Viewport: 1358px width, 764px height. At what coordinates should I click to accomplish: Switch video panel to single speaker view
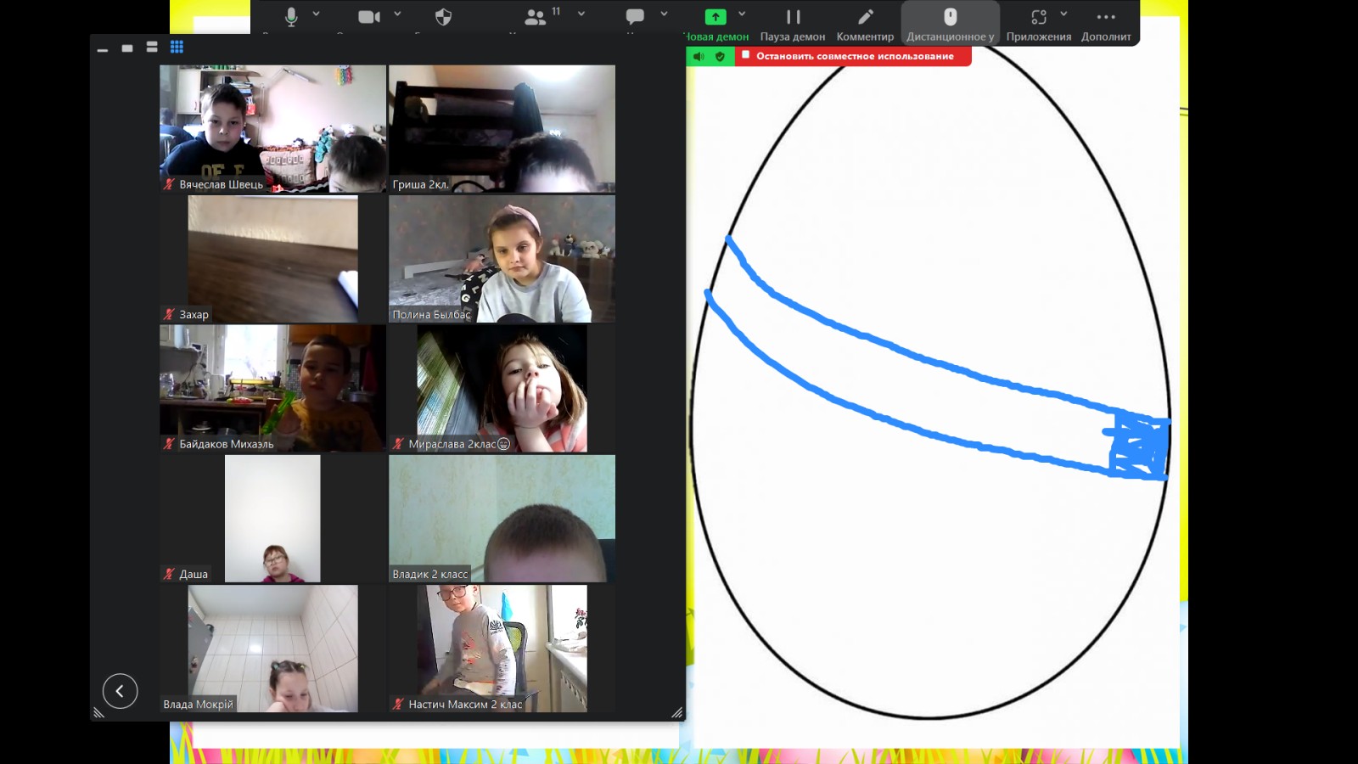click(x=127, y=48)
